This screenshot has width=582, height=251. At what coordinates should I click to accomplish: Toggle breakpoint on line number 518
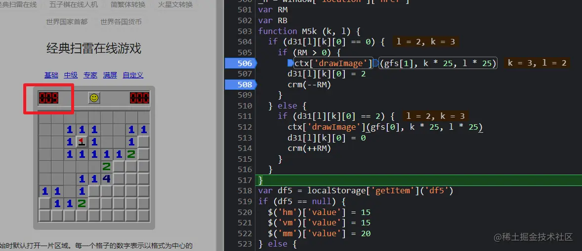(245, 191)
